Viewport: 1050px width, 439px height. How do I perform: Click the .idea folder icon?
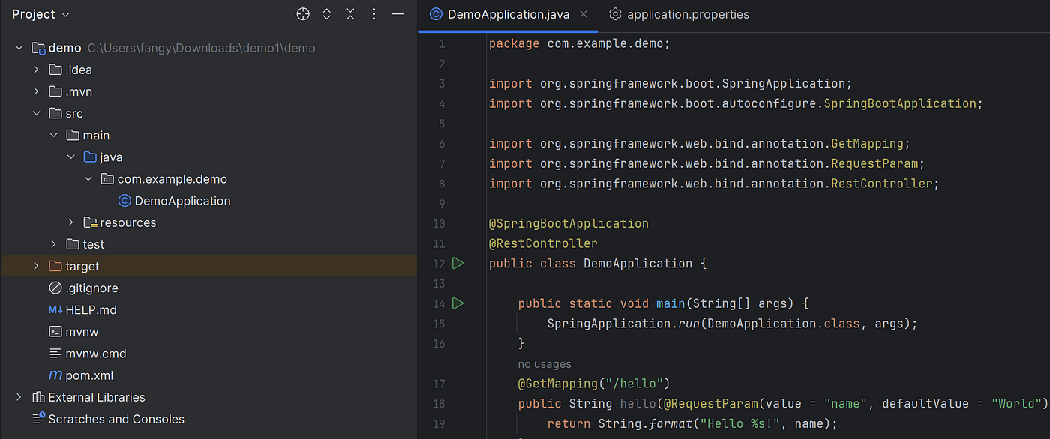55,70
